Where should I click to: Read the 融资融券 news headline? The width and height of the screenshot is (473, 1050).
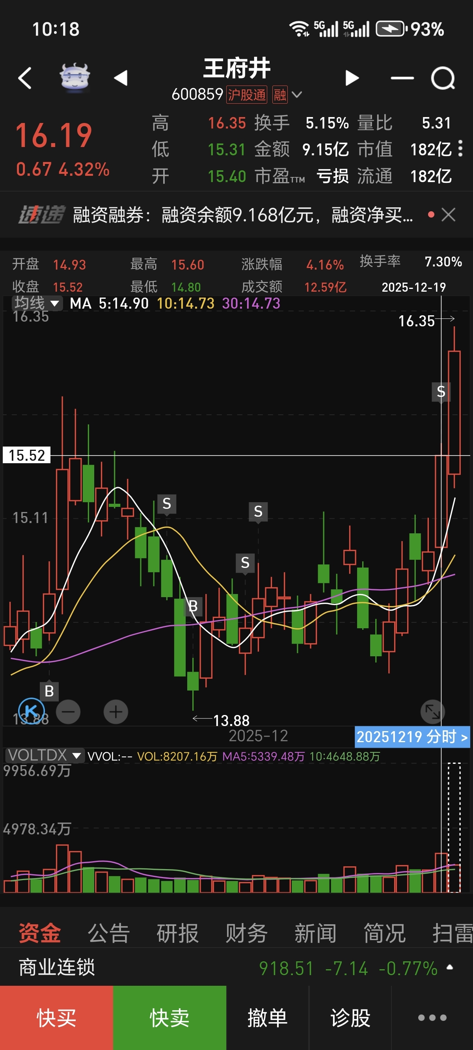tap(243, 214)
